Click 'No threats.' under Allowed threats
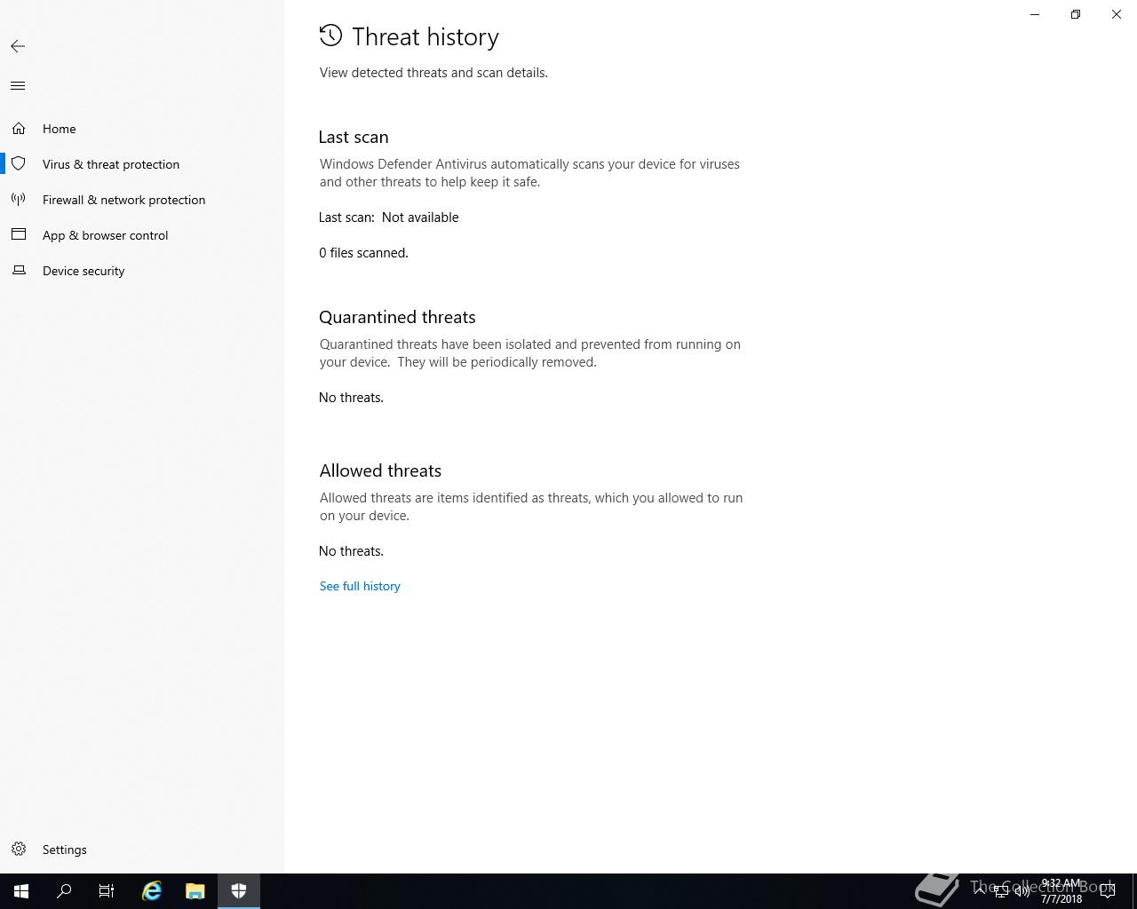1137x909 pixels. [351, 551]
